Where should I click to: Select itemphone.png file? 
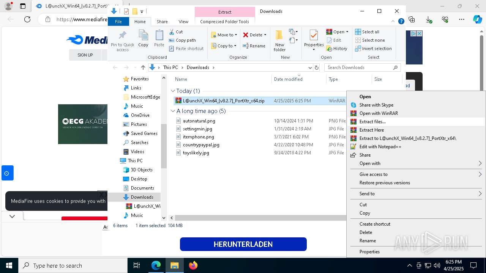pos(198,137)
